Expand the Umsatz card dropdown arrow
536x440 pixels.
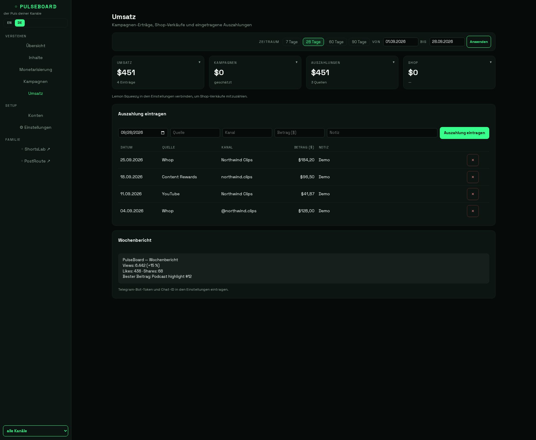click(200, 62)
